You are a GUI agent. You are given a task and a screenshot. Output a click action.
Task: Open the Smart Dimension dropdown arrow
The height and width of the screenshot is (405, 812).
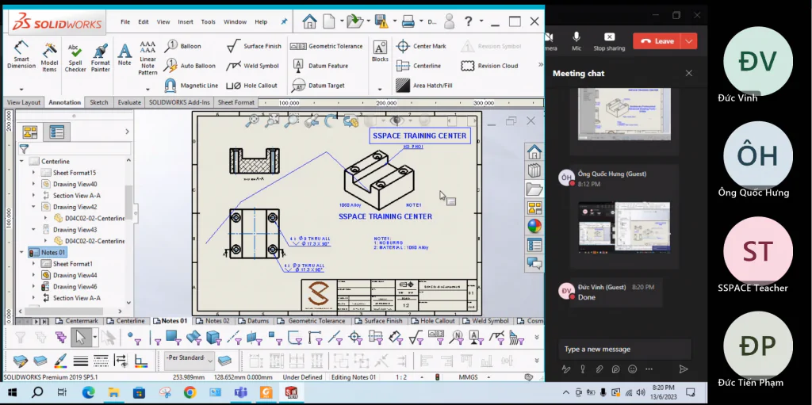tap(21, 90)
